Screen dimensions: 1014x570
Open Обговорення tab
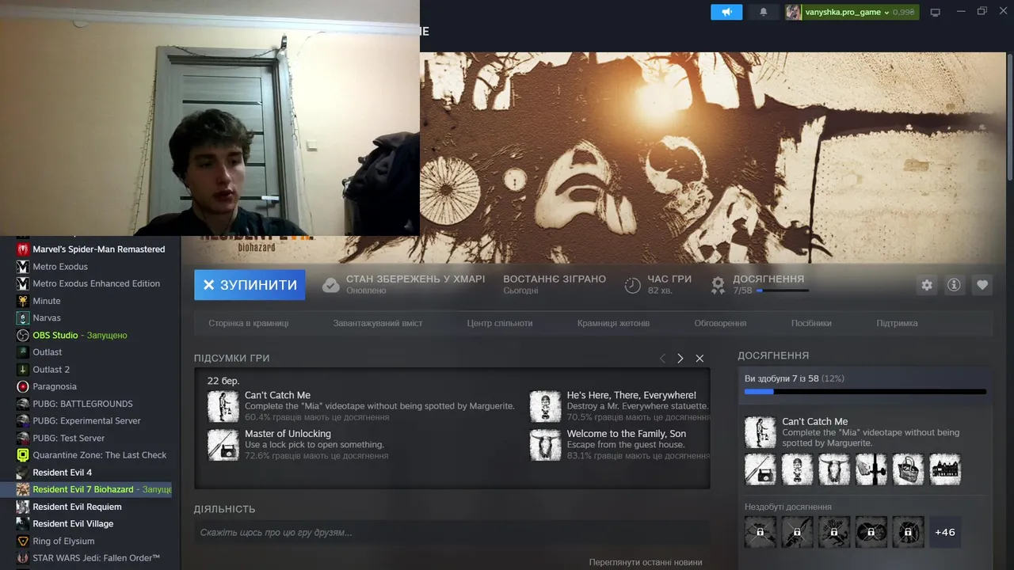720,323
